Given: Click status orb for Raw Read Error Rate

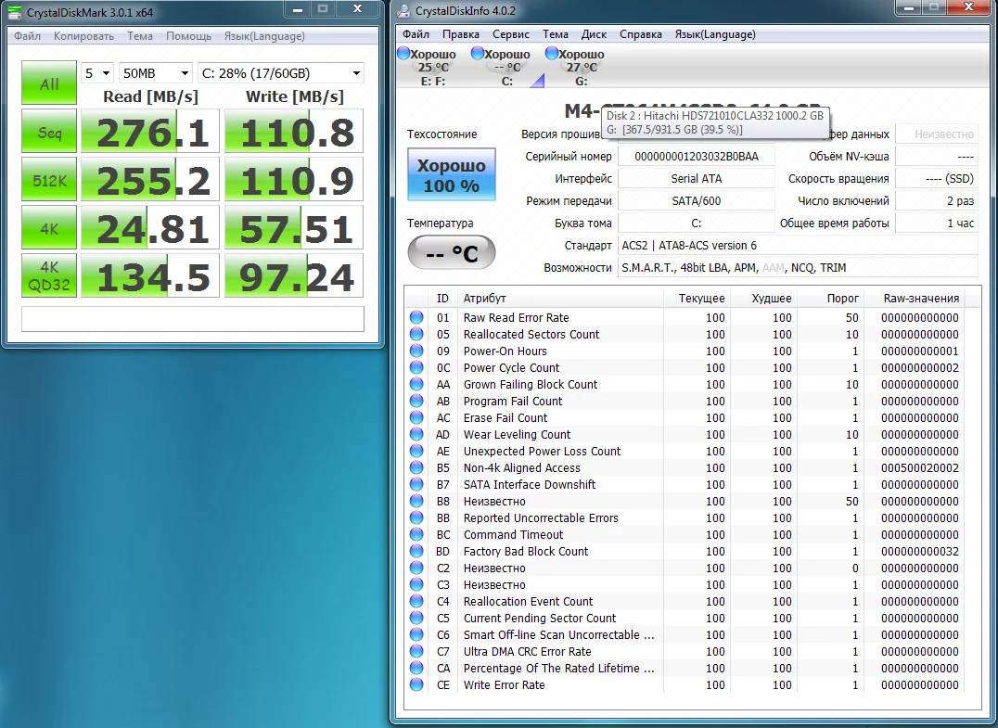Looking at the screenshot, I should pos(416,318).
